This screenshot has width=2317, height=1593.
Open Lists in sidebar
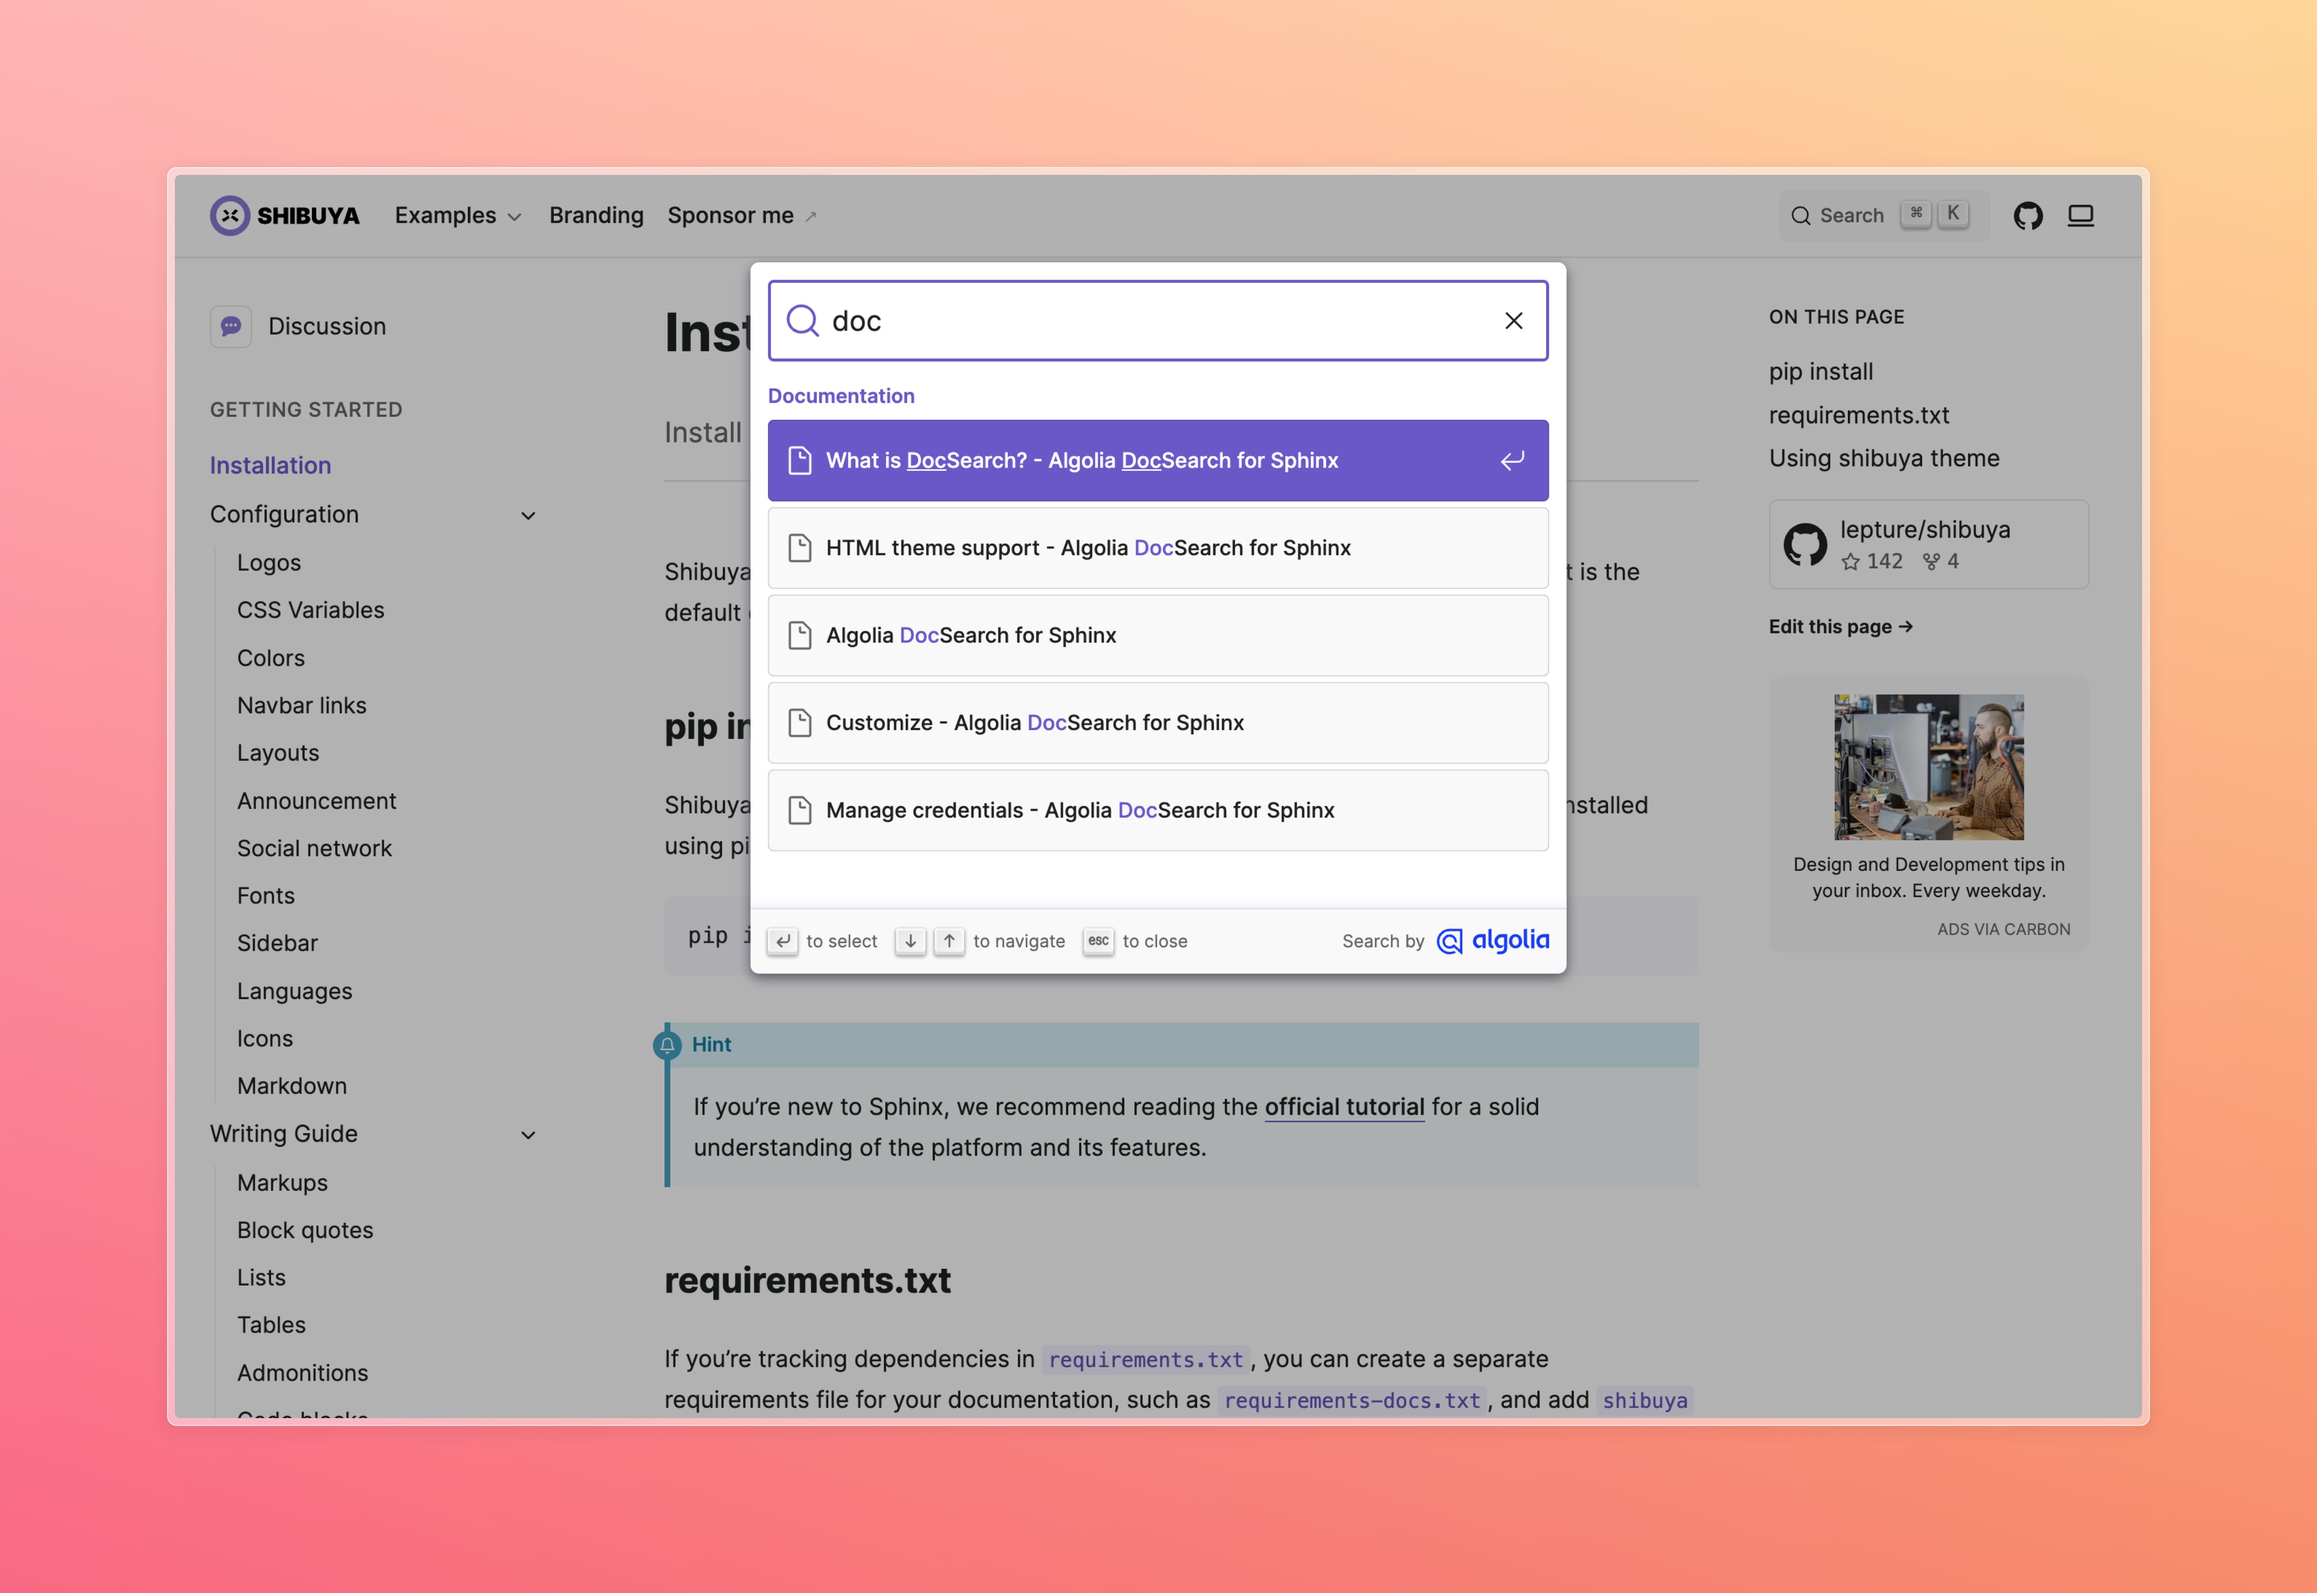click(x=261, y=1277)
